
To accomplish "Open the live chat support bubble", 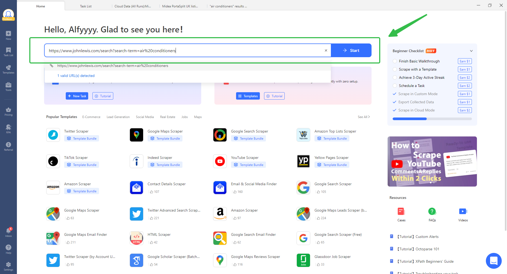I will click(494, 261).
